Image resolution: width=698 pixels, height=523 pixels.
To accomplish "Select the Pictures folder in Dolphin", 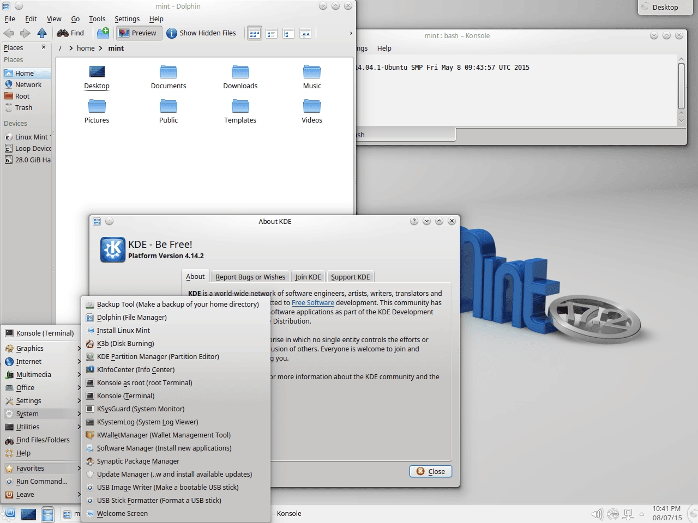I will 97,111.
